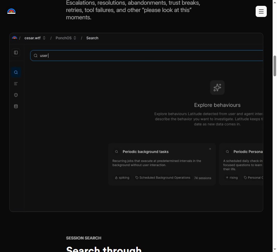
Task: Click the page vertical scrollbar thumb
Action: tap(275, 66)
